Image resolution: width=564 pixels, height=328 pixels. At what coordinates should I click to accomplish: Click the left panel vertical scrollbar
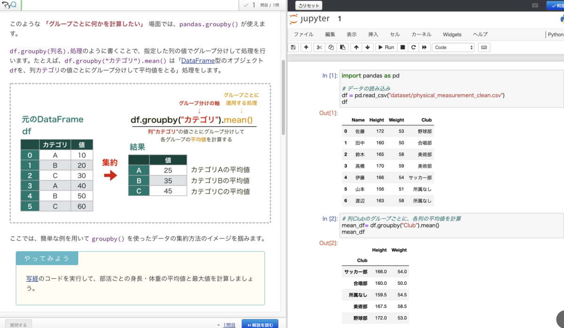coord(283,97)
